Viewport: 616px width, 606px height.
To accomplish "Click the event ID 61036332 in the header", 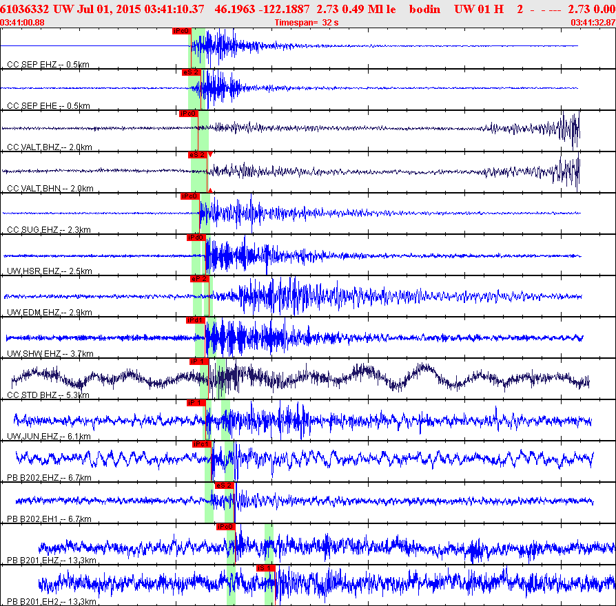I will coord(24,9).
